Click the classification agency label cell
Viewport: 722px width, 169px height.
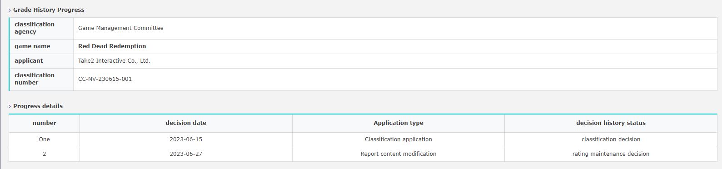coord(41,28)
